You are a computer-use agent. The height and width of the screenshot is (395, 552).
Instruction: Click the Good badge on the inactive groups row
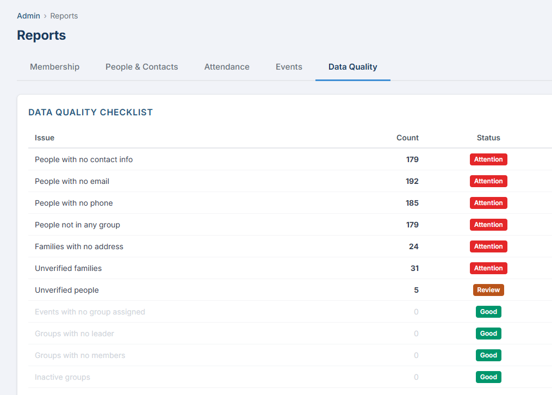coord(488,377)
